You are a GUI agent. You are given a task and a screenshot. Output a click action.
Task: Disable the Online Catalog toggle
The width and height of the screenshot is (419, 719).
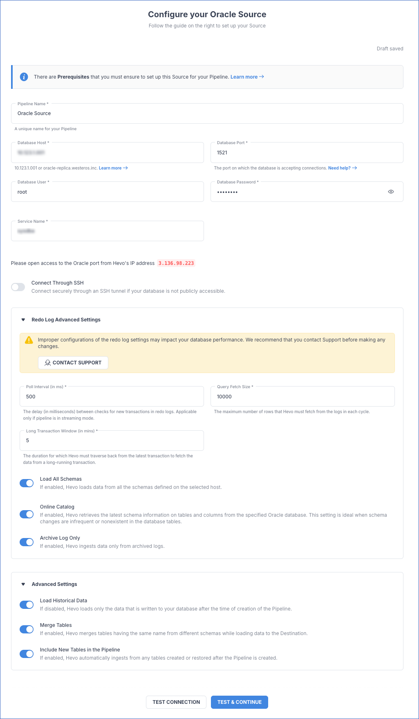click(27, 514)
